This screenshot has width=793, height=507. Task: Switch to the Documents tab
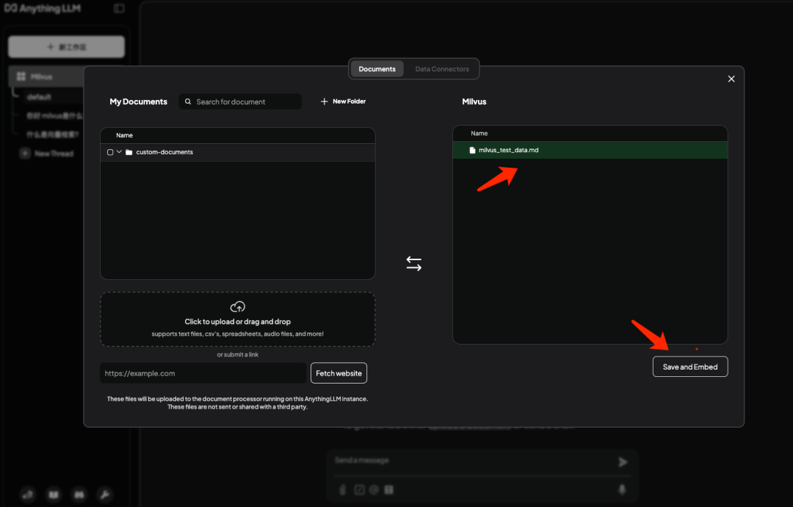pos(377,69)
